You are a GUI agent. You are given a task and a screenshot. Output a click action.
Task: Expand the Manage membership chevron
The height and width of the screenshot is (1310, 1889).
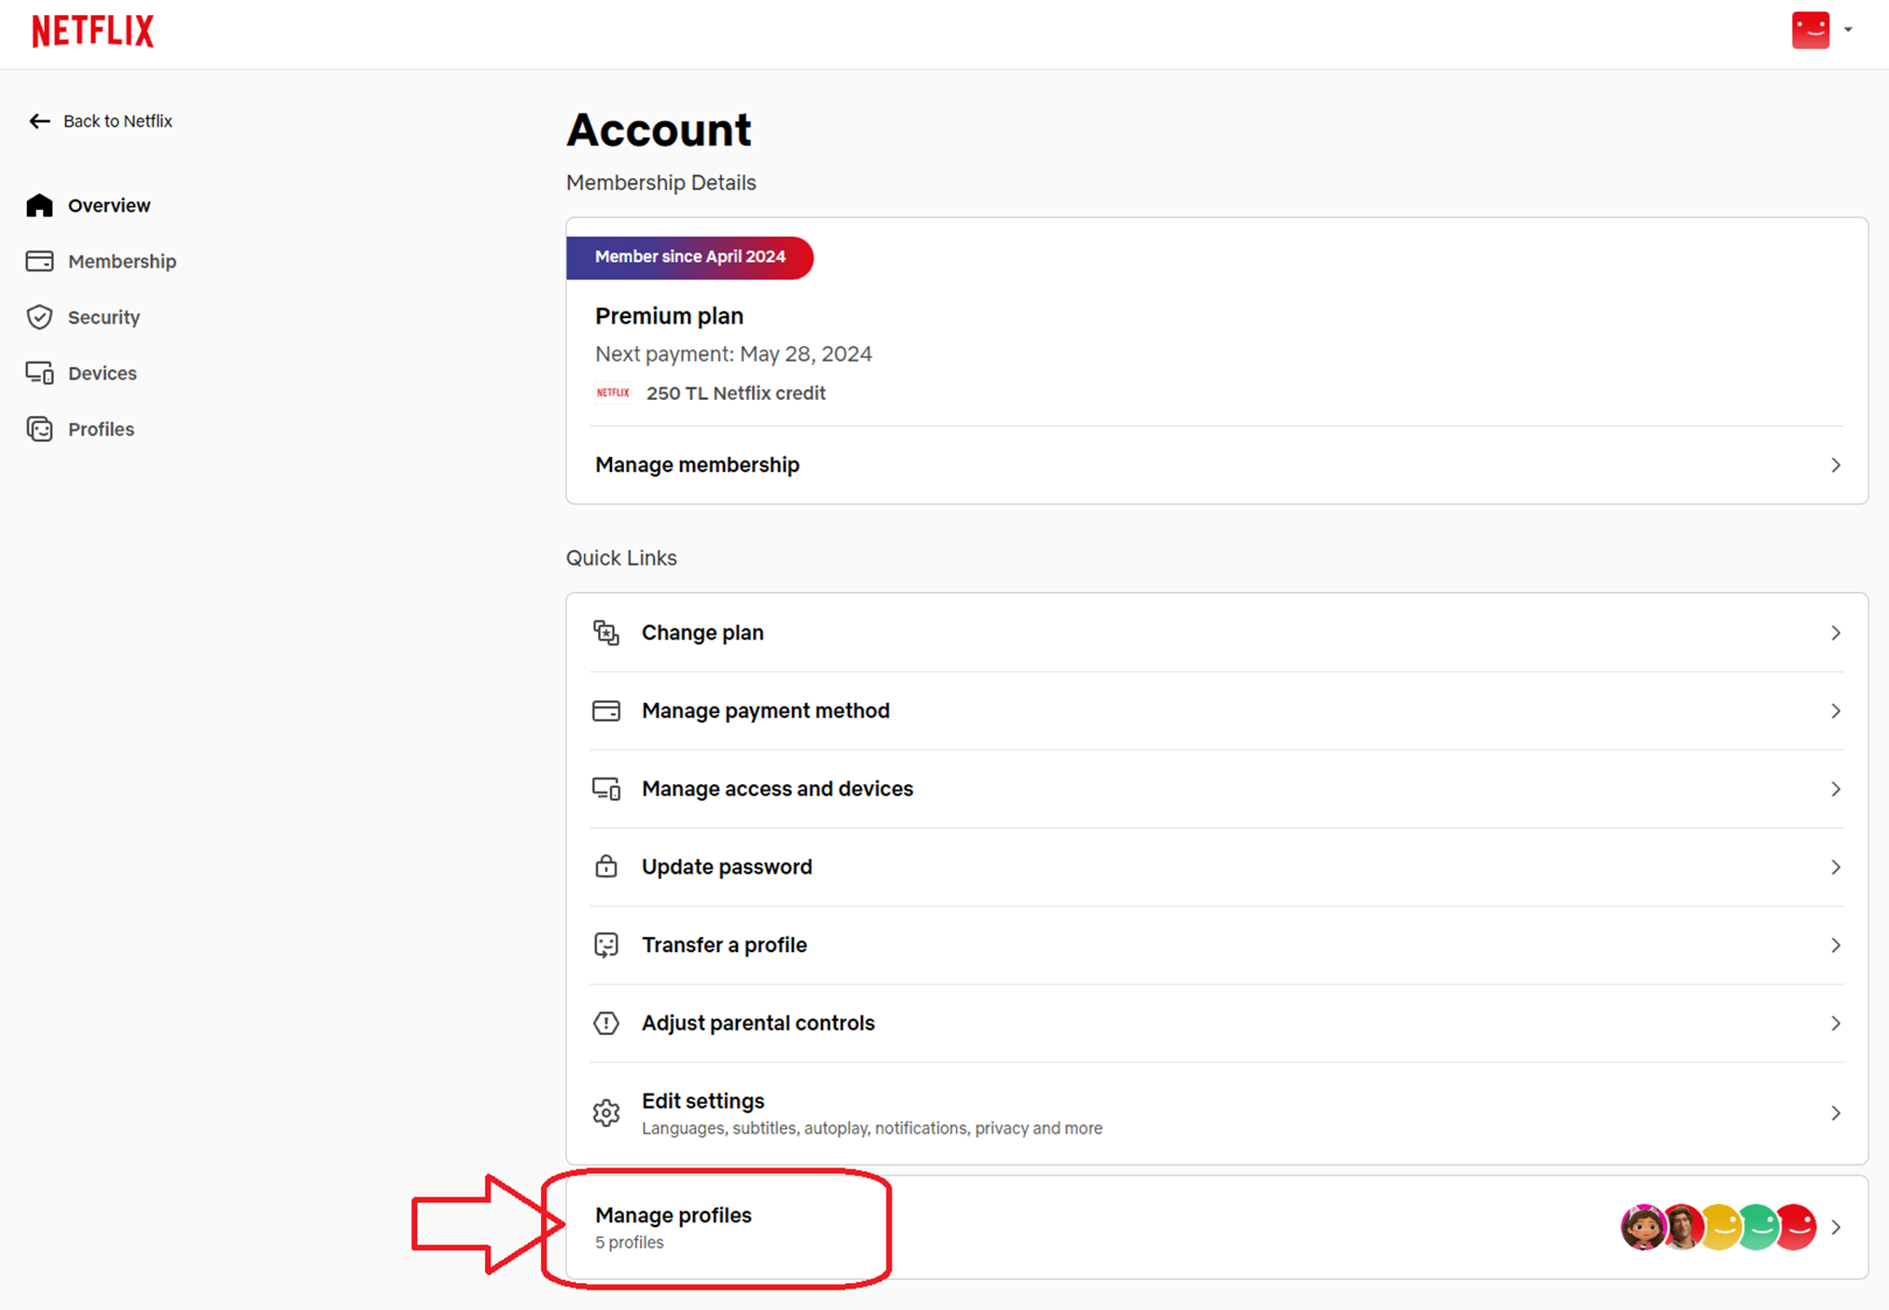[x=1835, y=465]
